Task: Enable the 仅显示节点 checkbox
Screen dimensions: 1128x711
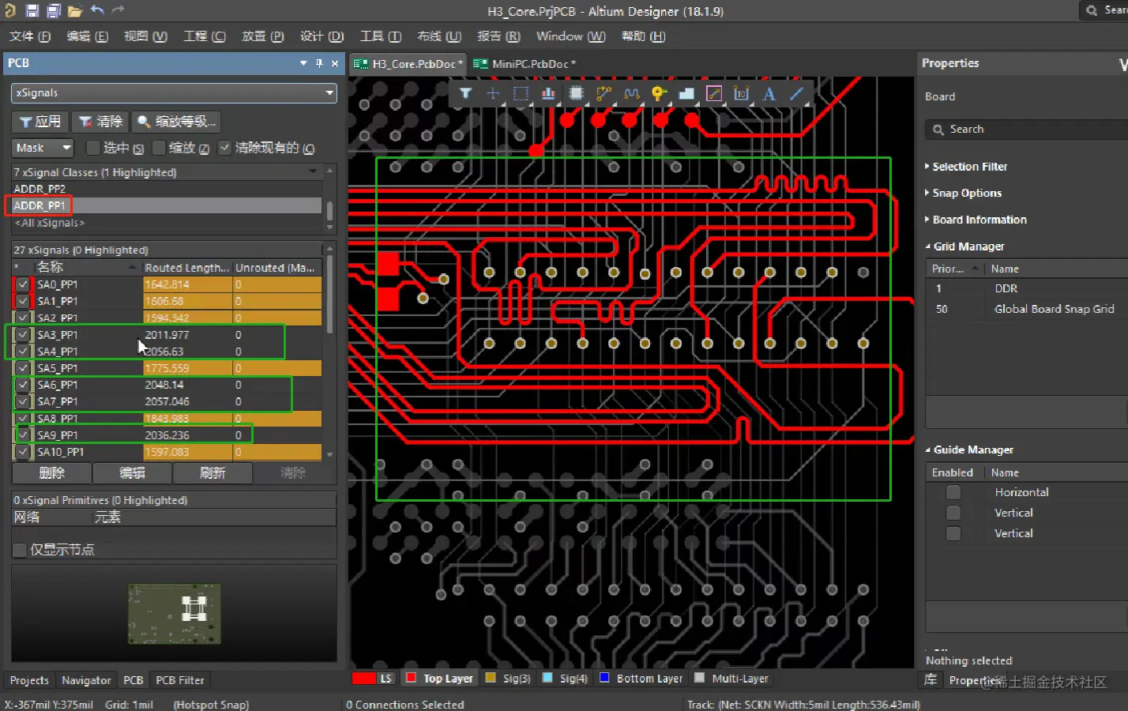Action: point(20,550)
